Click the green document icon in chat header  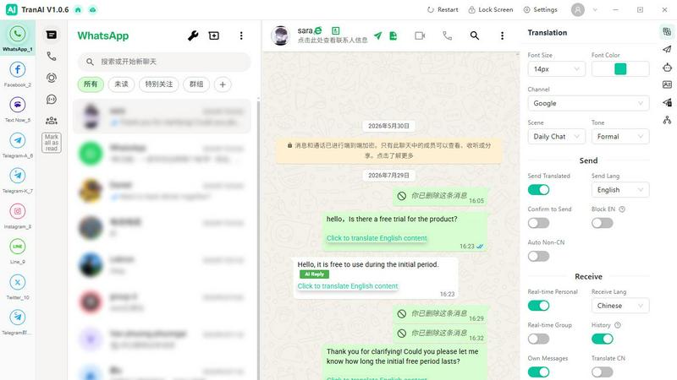393,35
